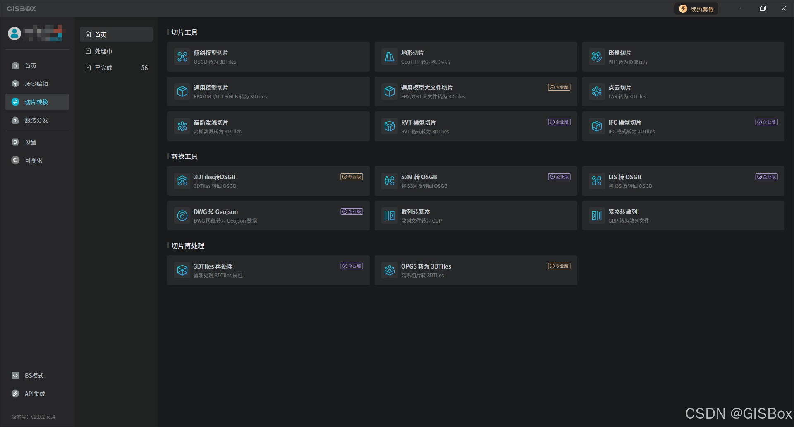This screenshot has width=794, height=427.
Task: Open 首页 in the left navigation
Action: pyautogui.click(x=37, y=65)
